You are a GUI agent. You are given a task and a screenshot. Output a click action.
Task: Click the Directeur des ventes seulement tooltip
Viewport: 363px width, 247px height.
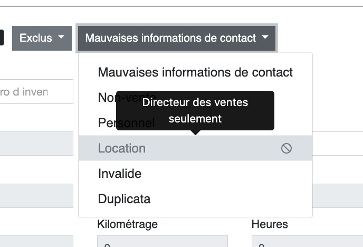tap(195, 111)
